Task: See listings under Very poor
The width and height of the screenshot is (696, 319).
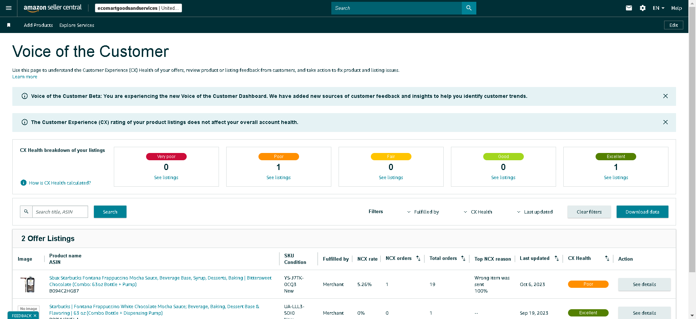Action: point(166,178)
